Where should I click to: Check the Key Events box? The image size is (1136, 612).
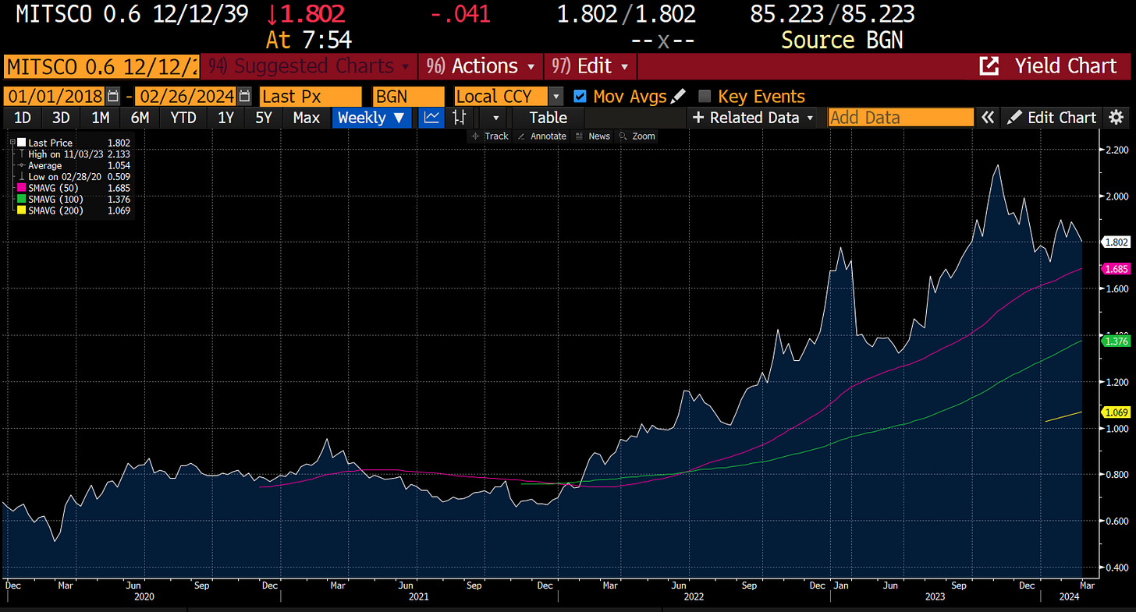tap(705, 96)
